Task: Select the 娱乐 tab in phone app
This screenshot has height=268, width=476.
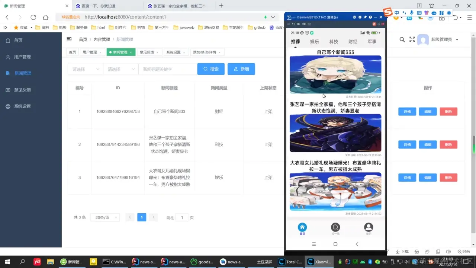Action: (x=315, y=42)
